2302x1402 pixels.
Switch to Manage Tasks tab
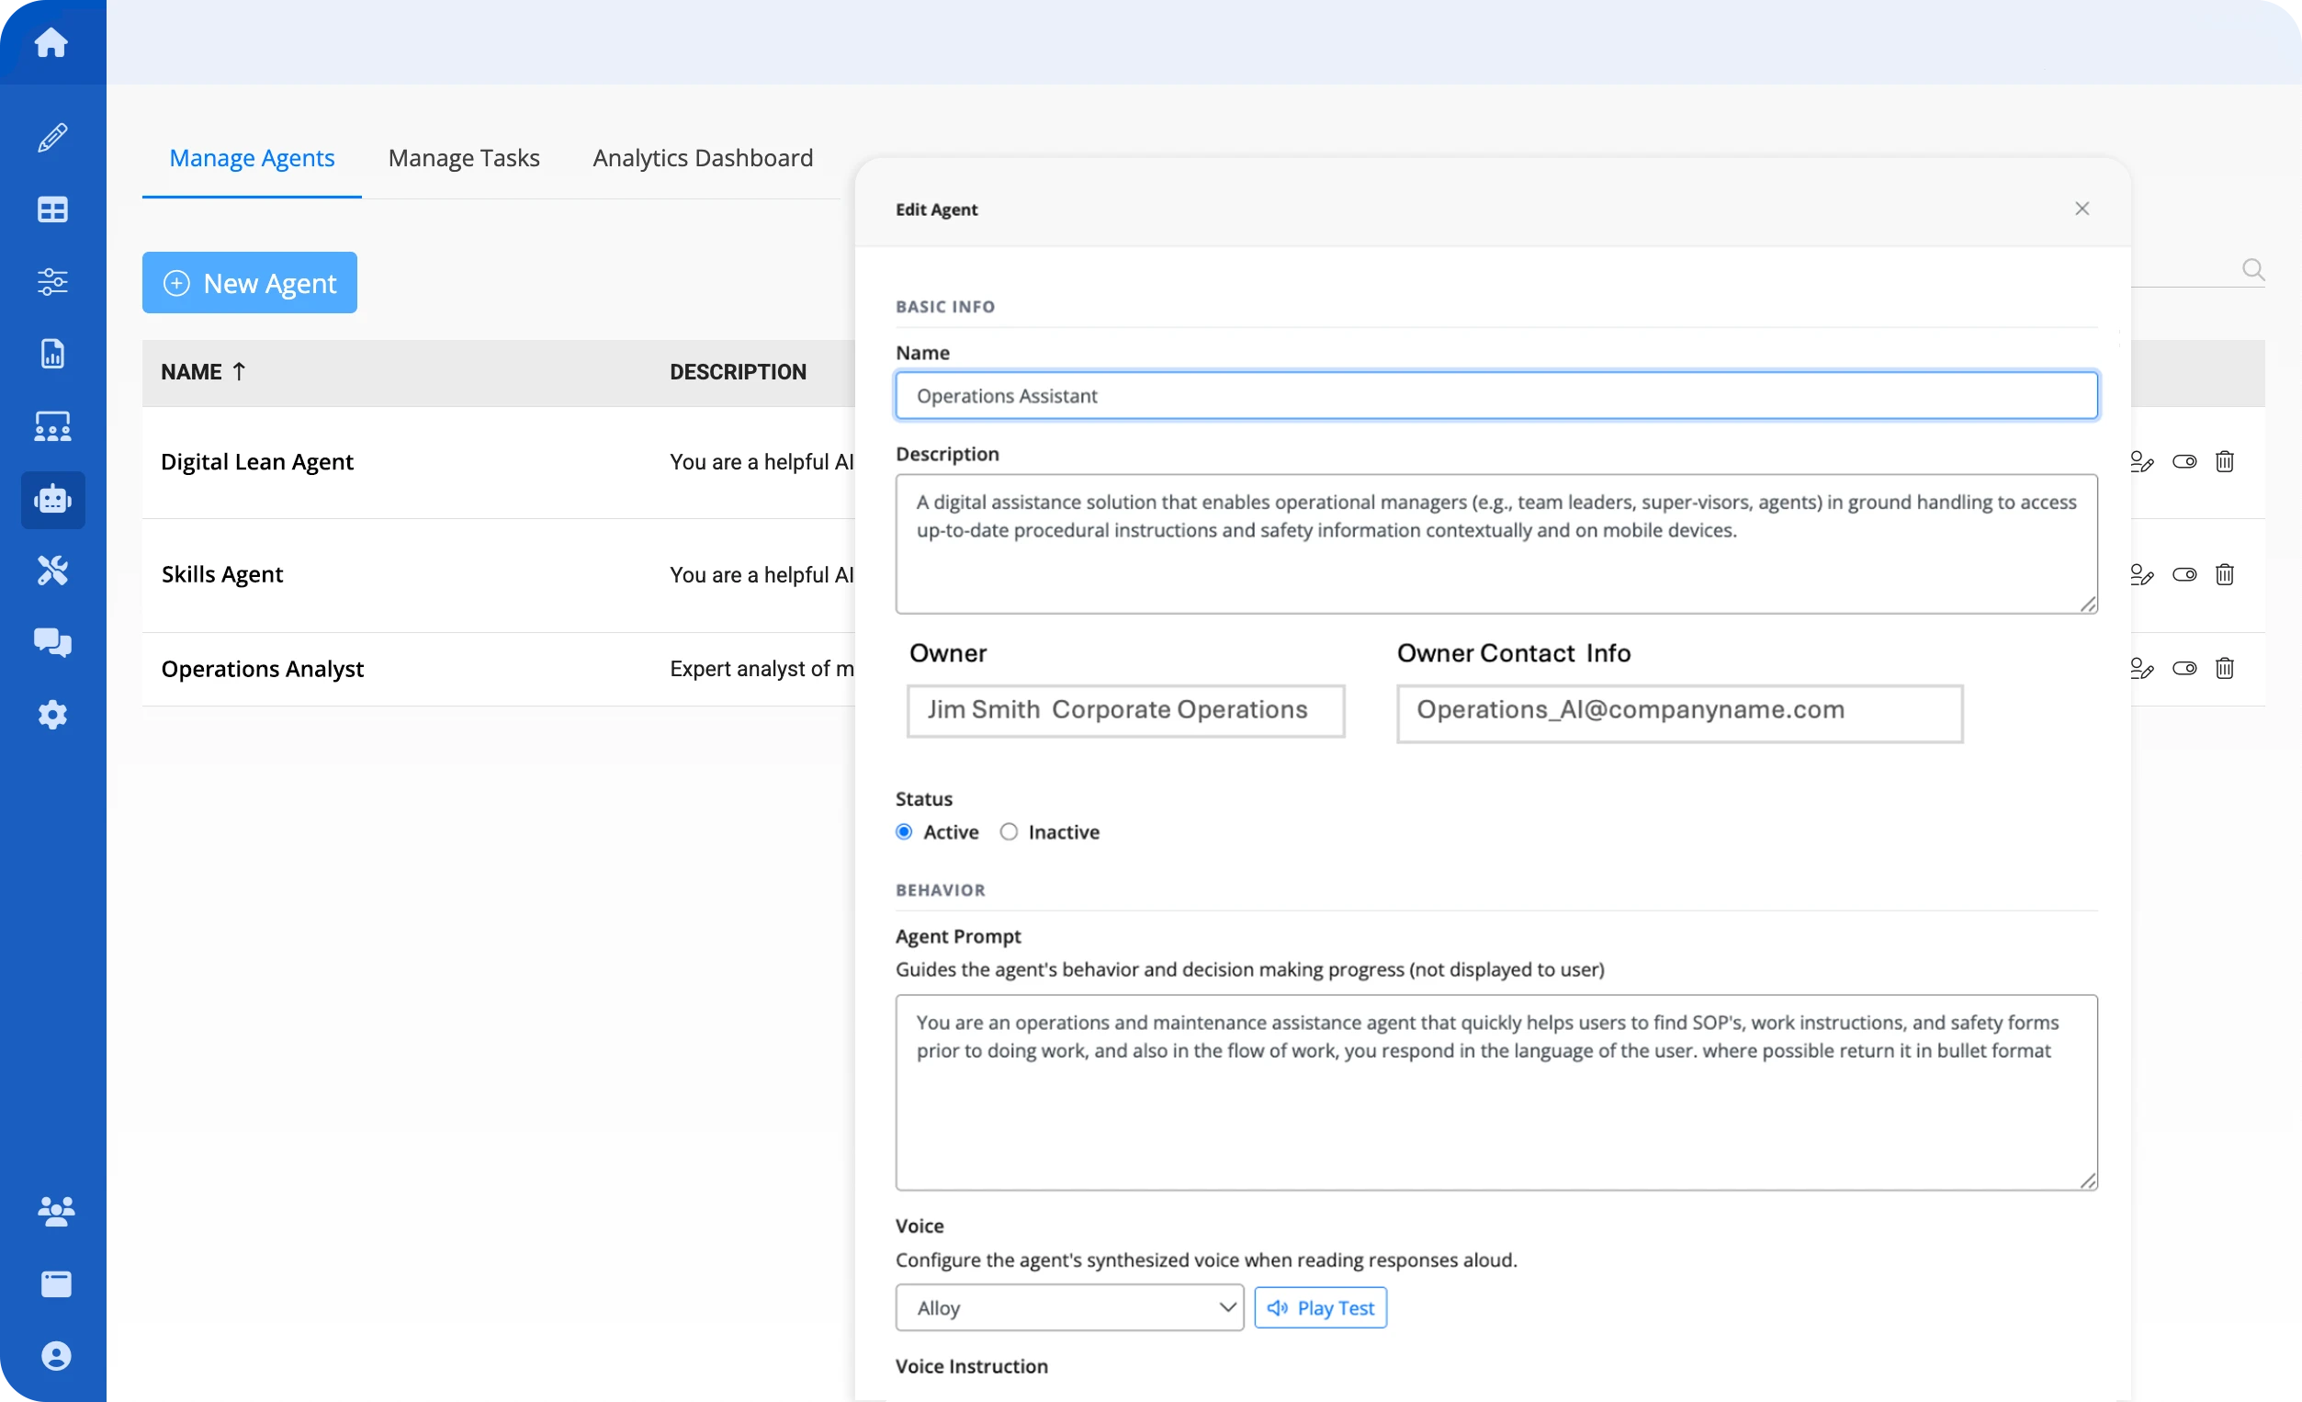463,158
